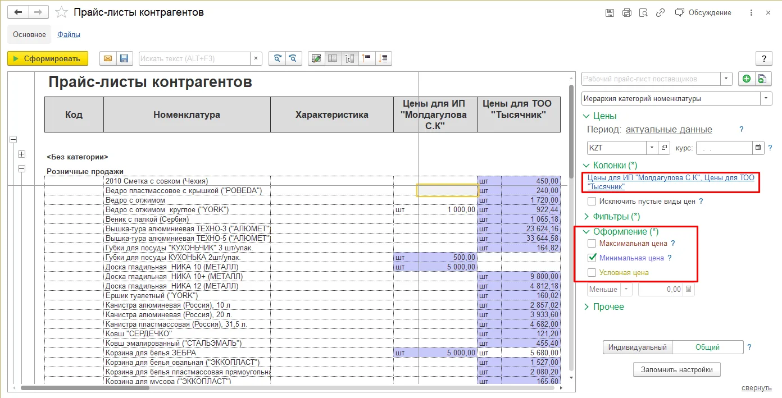The height and width of the screenshot is (398, 782).
Task: Enable Максимальная цена checkbox
Action: (592, 244)
